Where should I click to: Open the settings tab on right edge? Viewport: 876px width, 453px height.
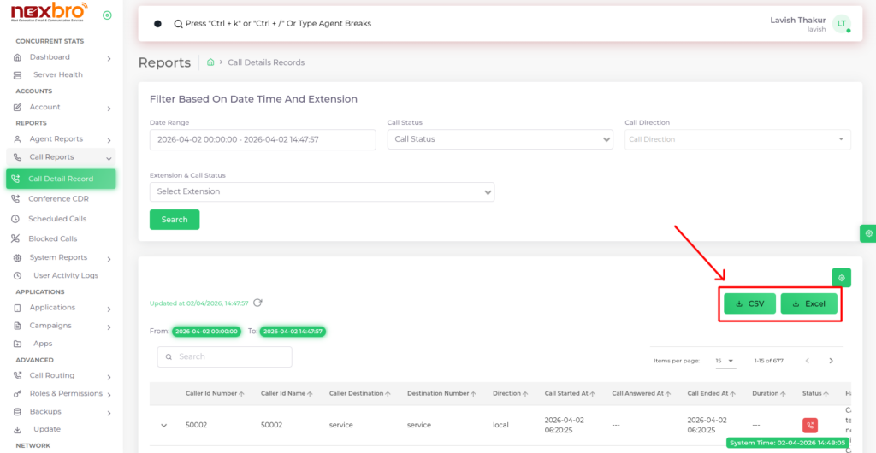[868, 233]
